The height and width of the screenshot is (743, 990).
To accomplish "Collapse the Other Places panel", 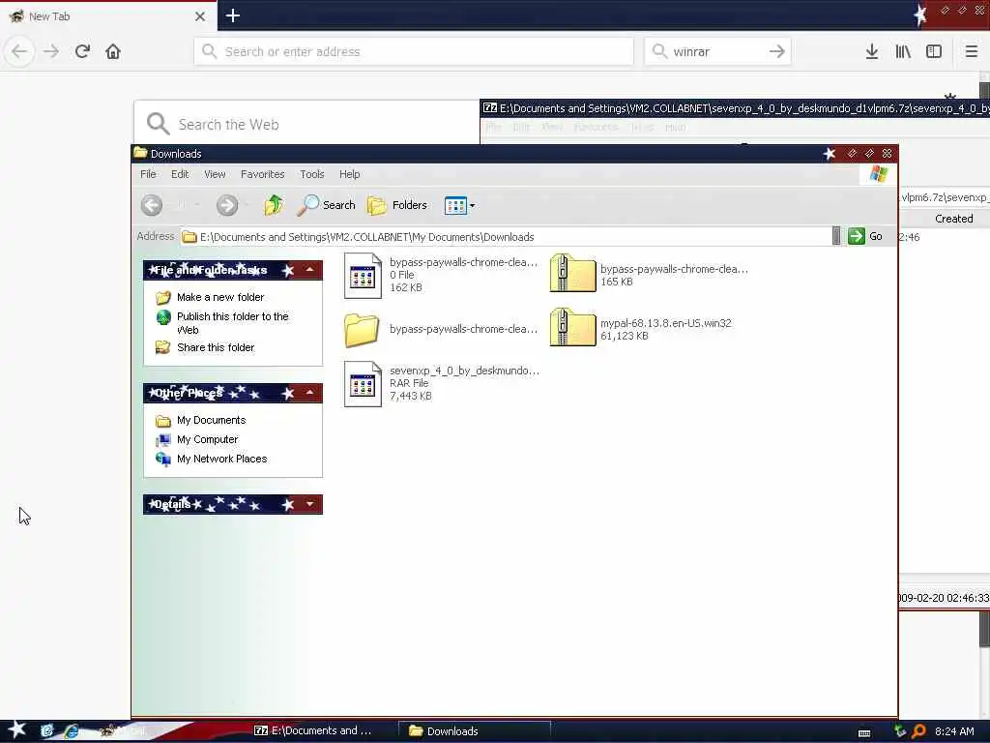I will [x=310, y=393].
